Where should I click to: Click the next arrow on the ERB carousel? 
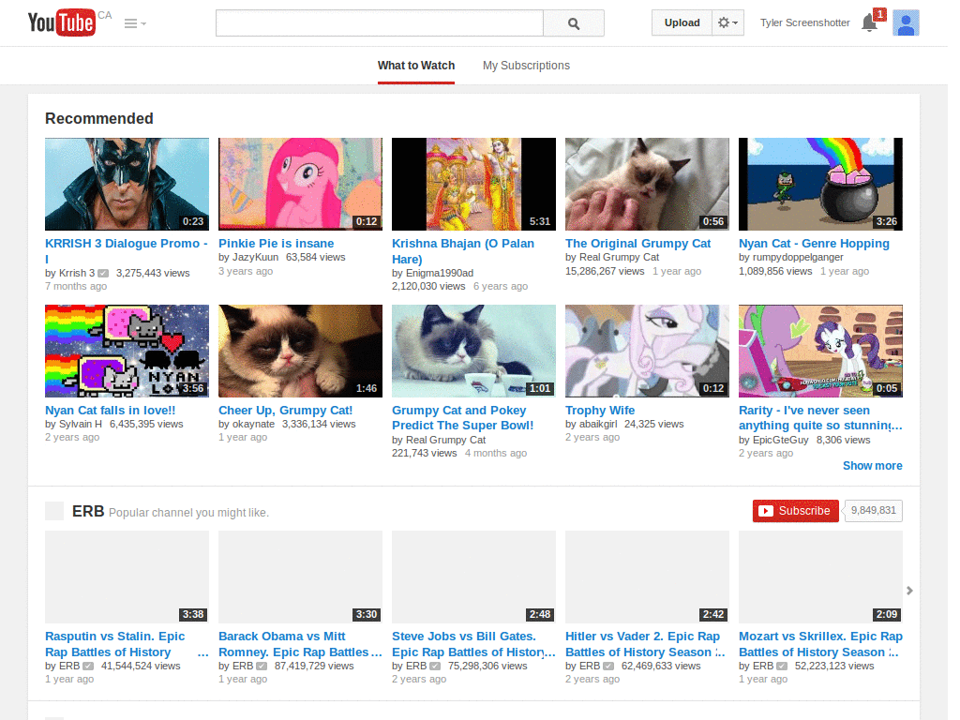[908, 589]
